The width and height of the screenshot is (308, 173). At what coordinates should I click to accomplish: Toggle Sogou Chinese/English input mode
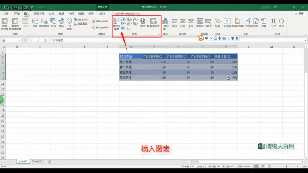pos(207,38)
